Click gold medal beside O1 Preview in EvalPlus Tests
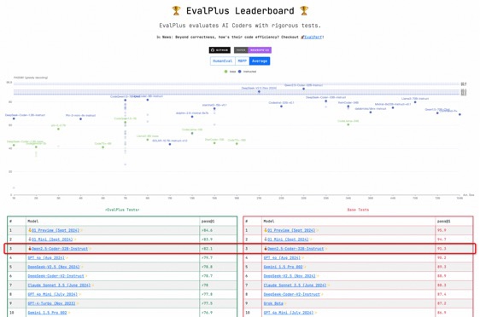 (x=30, y=230)
